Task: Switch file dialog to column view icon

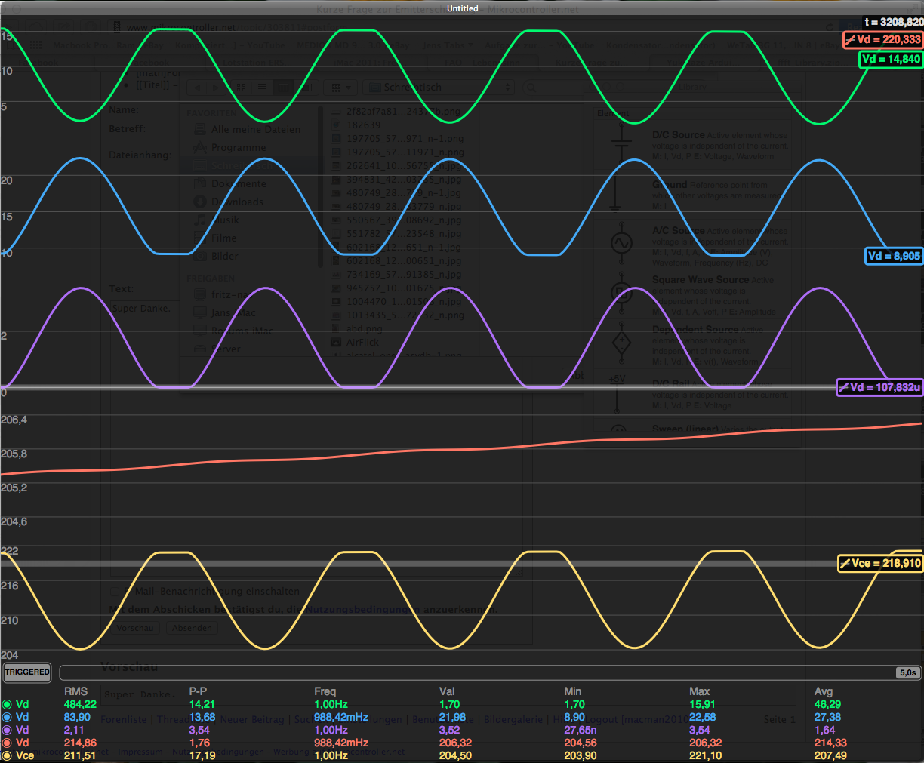Action: (282, 88)
